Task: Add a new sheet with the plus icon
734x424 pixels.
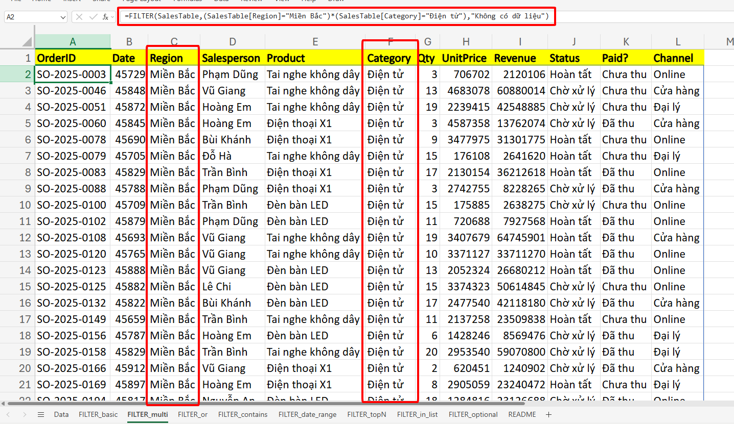Action: tap(549, 415)
